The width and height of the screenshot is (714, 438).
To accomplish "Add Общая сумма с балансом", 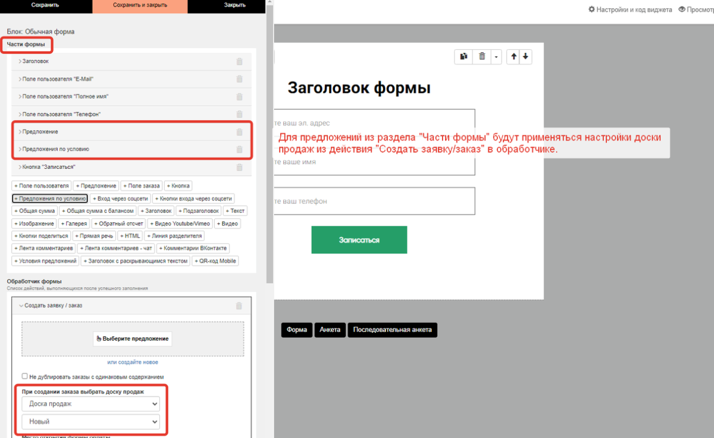I will [x=98, y=211].
